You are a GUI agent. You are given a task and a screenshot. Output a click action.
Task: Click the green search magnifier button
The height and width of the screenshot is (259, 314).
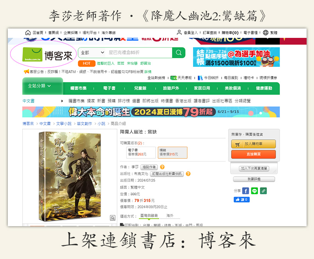click(179, 53)
